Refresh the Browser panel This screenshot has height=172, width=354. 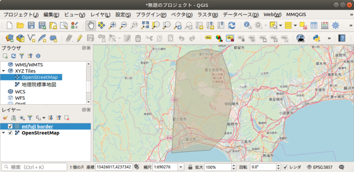coord(13,56)
